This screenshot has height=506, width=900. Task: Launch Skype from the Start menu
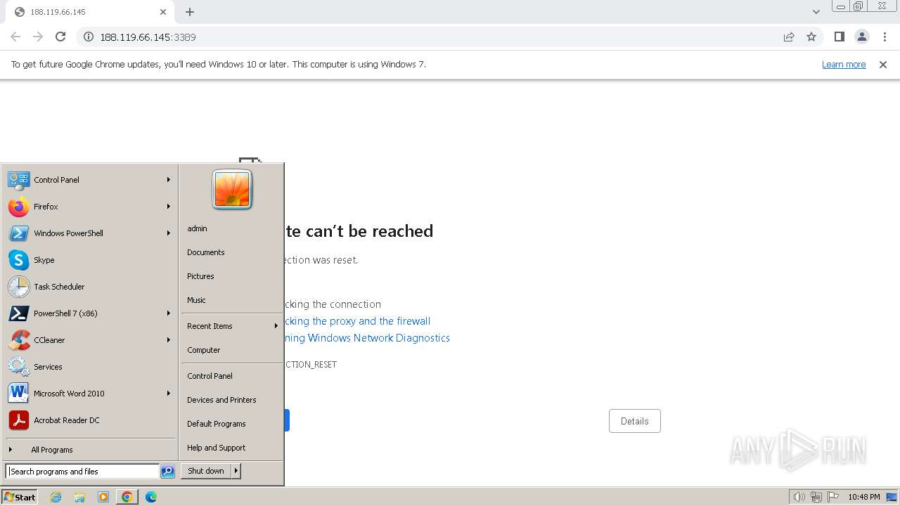pos(89,260)
